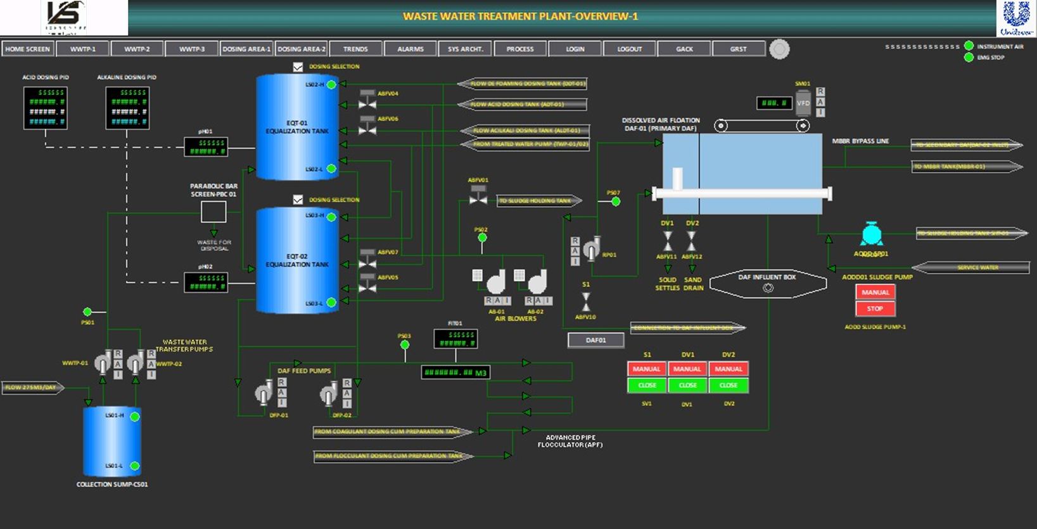Click the SM01 VFD motor icon

point(803,103)
